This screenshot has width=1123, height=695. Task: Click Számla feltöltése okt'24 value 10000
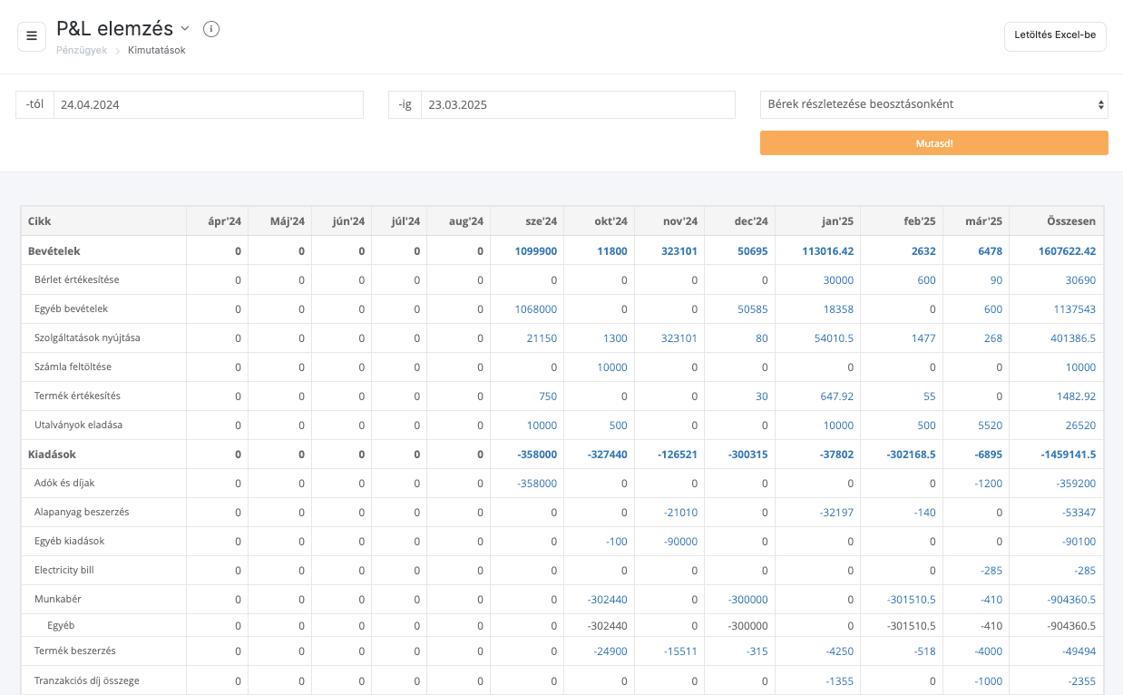[x=610, y=367]
